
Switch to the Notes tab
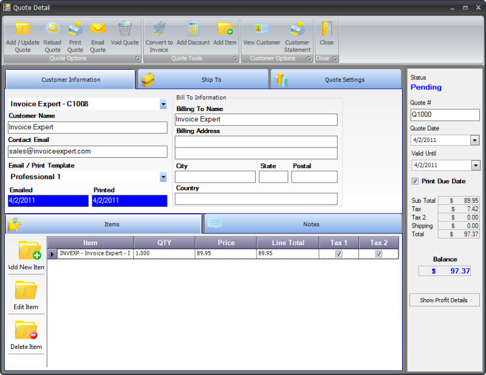click(303, 224)
